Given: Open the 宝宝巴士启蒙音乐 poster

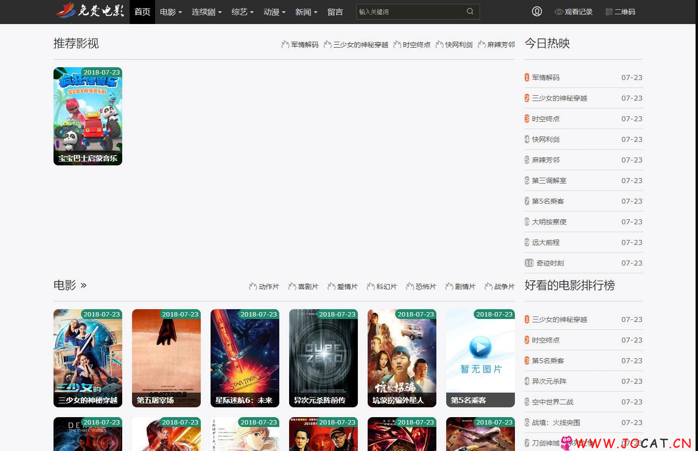Looking at the screenshot, I should (x=88, y=116).
